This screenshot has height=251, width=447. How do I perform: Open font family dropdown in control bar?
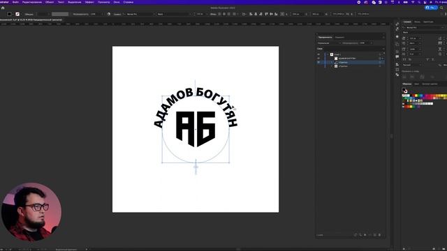[154, 14]
